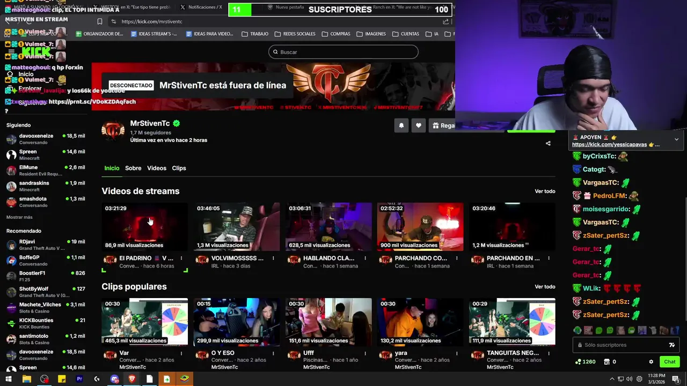687x386 pixels.
Task: Open the COMPRAS bookmarks folder
Action: (x=336, y=34)
